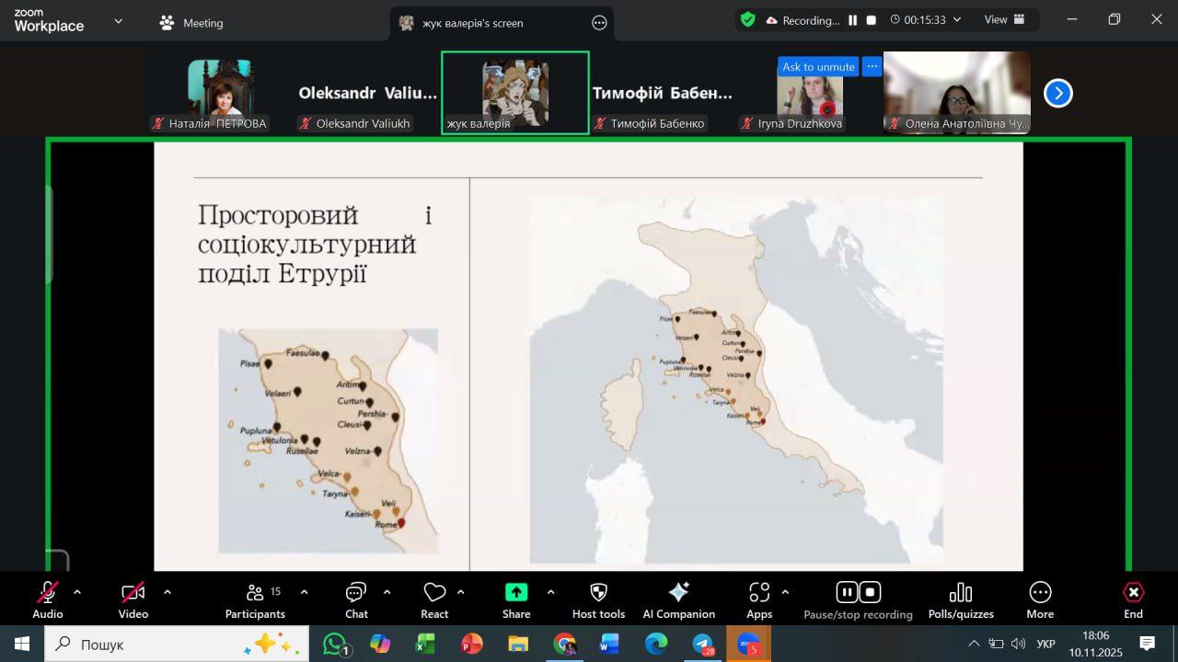Image resolution: width=1178 pixels, height=662 pixels.
Task: Select the Meeting tab
Action: pyautogui.click(x=191, y=23)
